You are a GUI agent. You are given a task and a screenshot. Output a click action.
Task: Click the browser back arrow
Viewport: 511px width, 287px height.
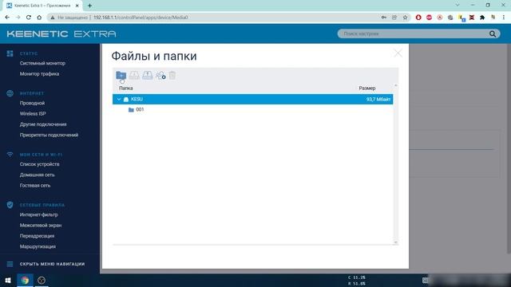coord(7,18)
